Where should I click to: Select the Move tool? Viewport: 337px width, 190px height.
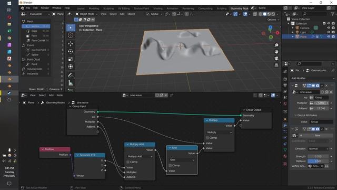pyautogui.click(x=71, y=44)
